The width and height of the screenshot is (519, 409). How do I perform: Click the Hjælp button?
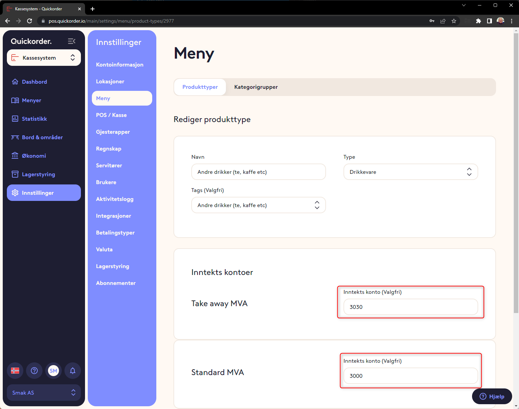492,396
